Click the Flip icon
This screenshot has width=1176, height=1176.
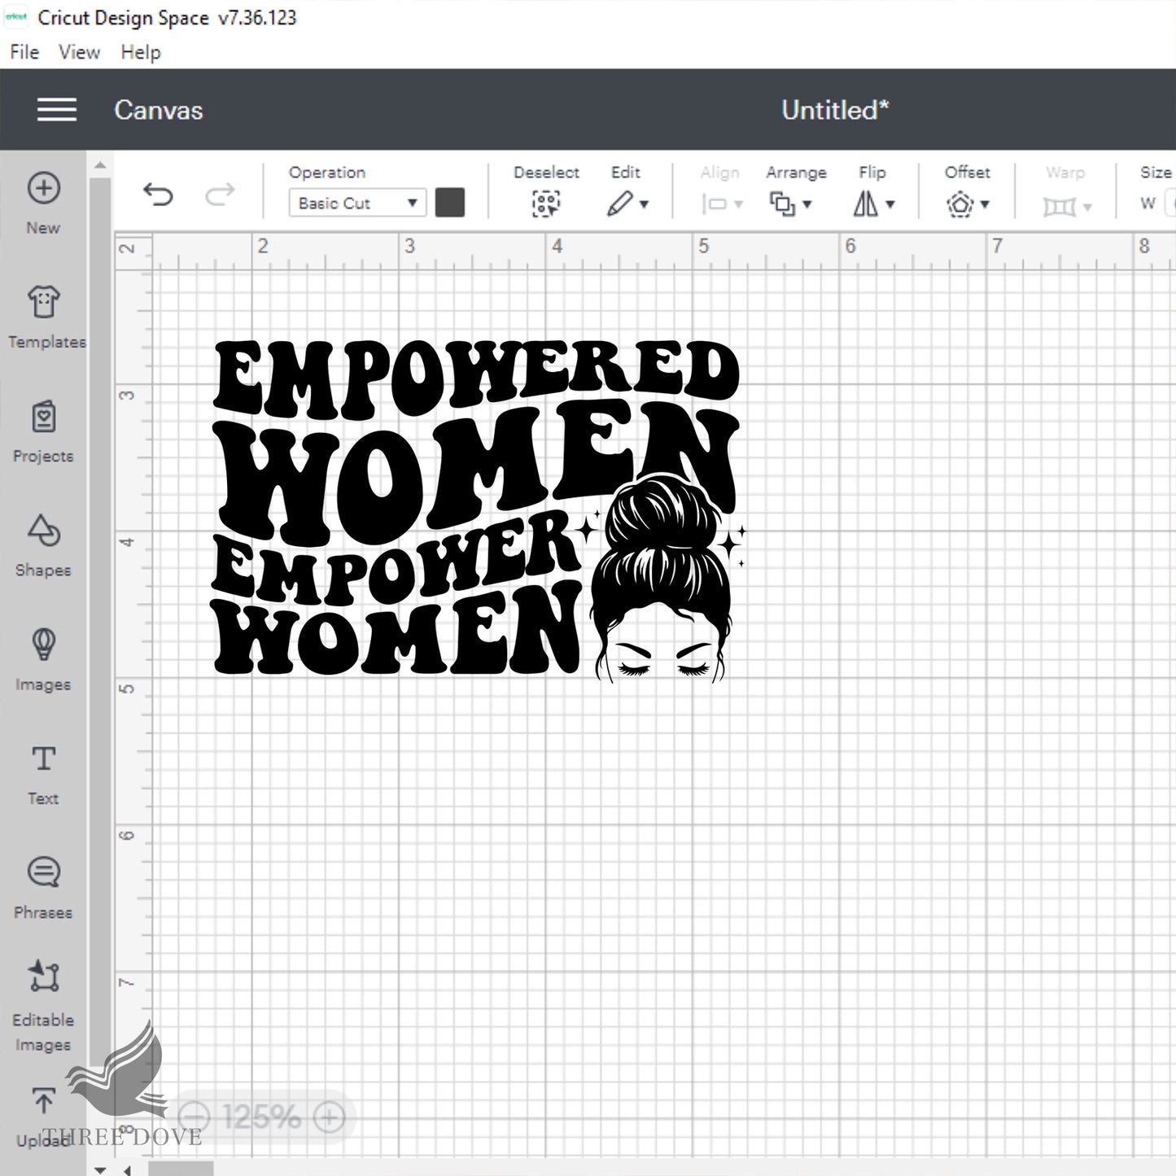(866, 203)
